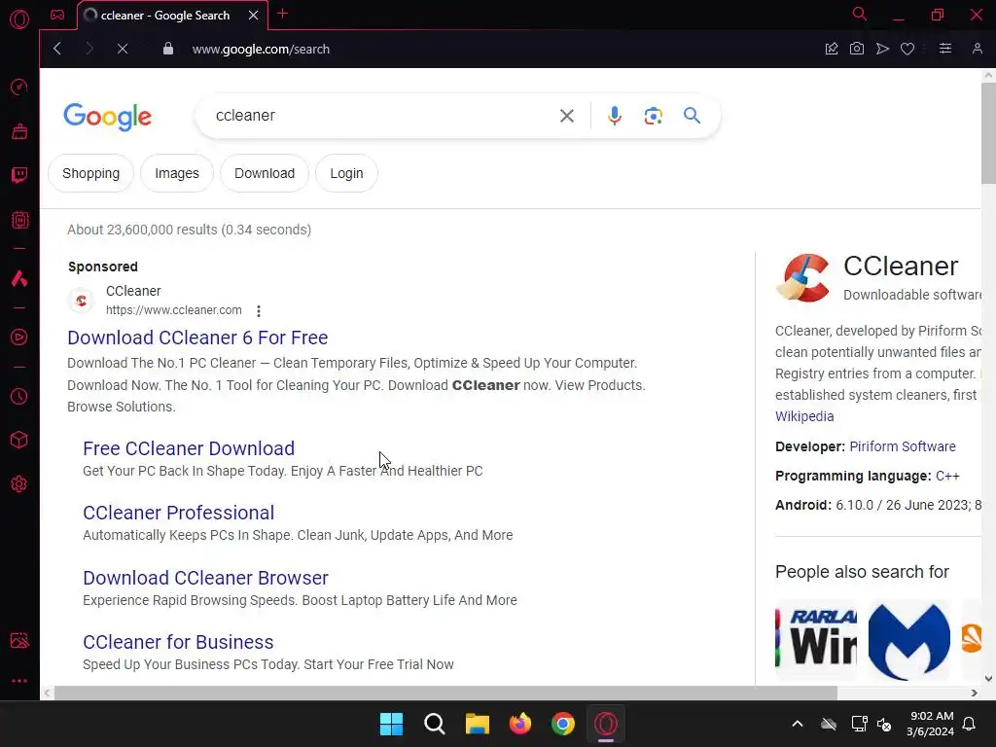The width and height of the screenshot is (996, 747).
Task: Close the ccleaner Google Search tab
Action: click(x=254, y=16)
